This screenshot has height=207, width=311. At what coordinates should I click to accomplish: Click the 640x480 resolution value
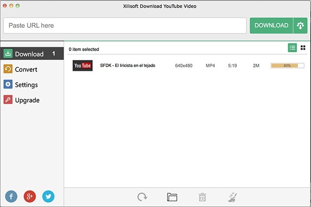tap(184, 66)
